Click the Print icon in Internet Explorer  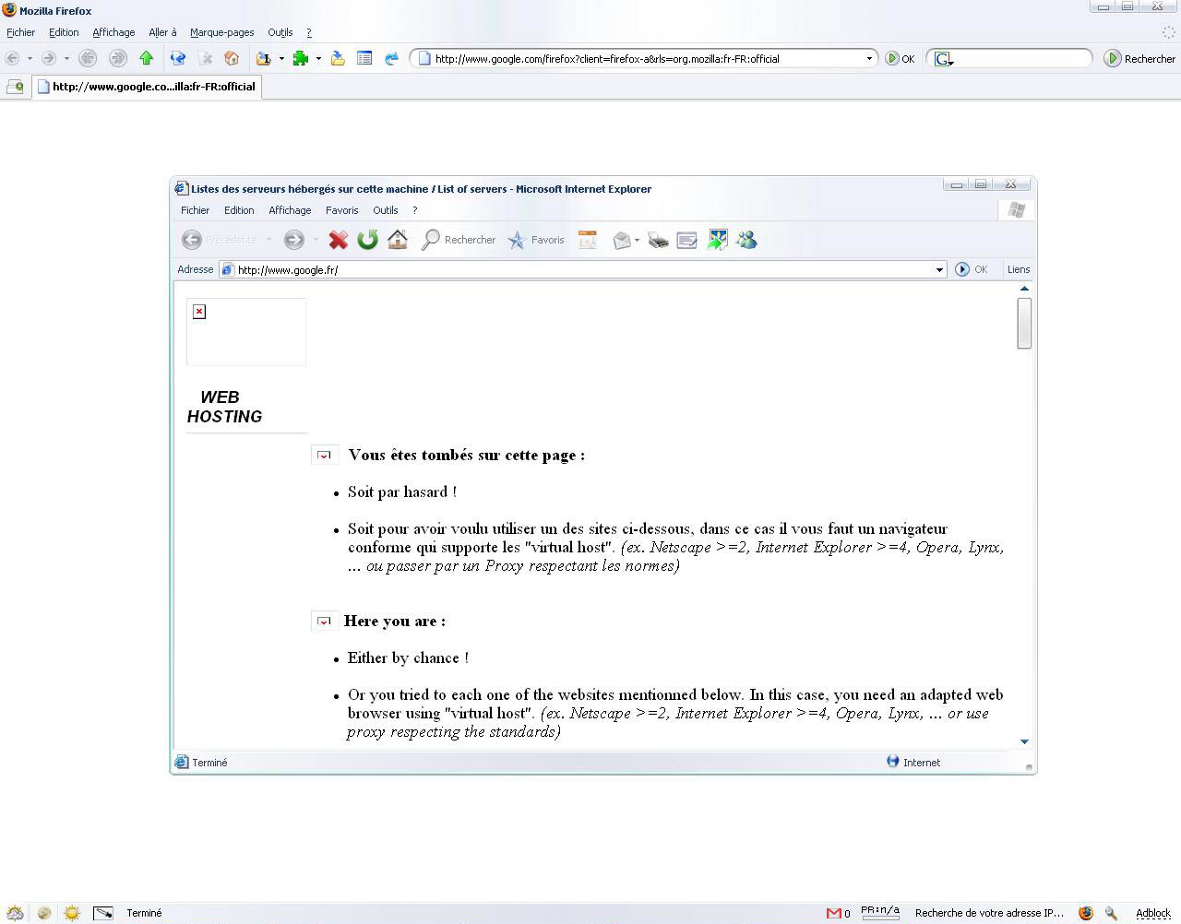[658, 240]
